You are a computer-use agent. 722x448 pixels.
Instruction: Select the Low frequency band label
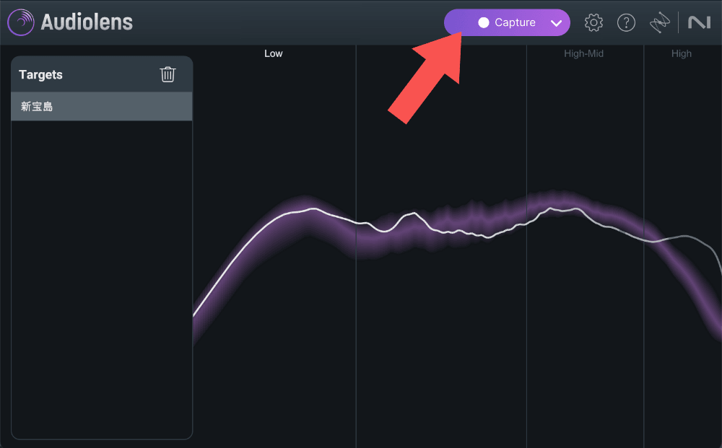pos(274,53)
